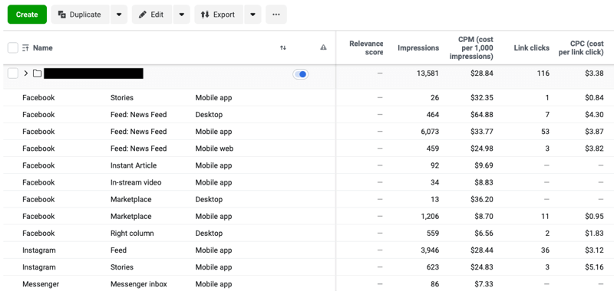Viewport: 614px width, 291px height.
Task: Click the Duplicate button
Action: pos(80,15)
